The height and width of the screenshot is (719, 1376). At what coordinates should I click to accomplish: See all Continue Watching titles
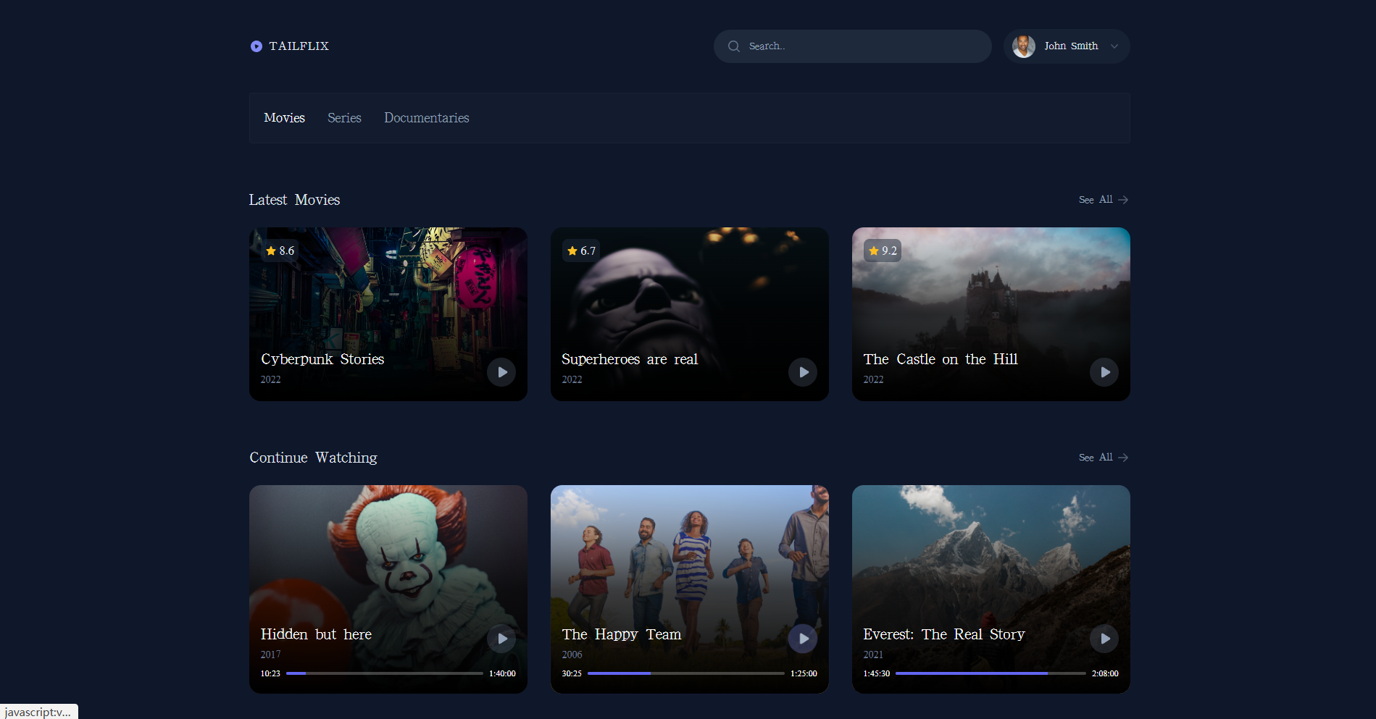pos(1104,458)
